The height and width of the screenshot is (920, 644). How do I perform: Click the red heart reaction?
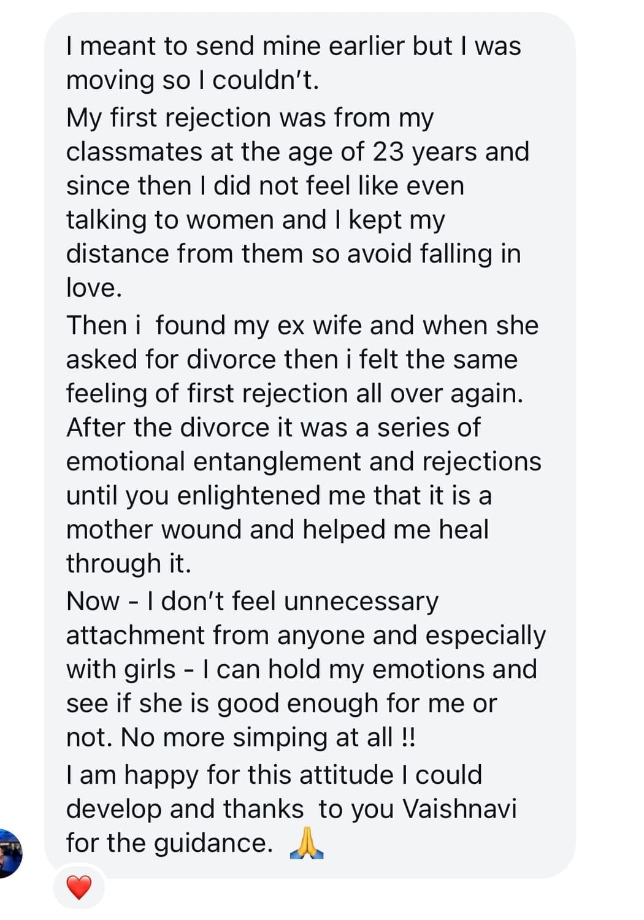pos(79,887)
